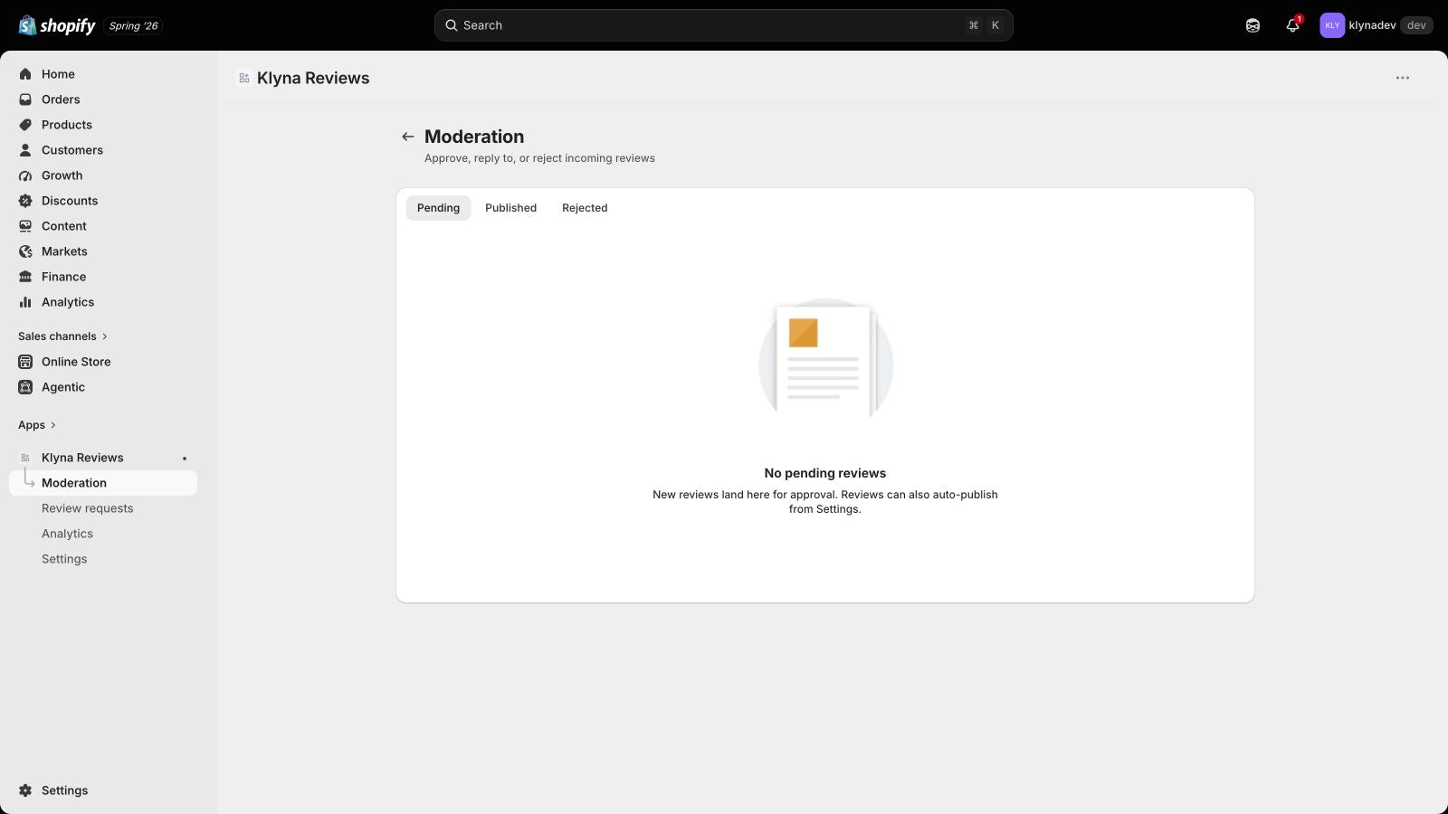Open the Orders inbox icon

click(x=25, y=99)
